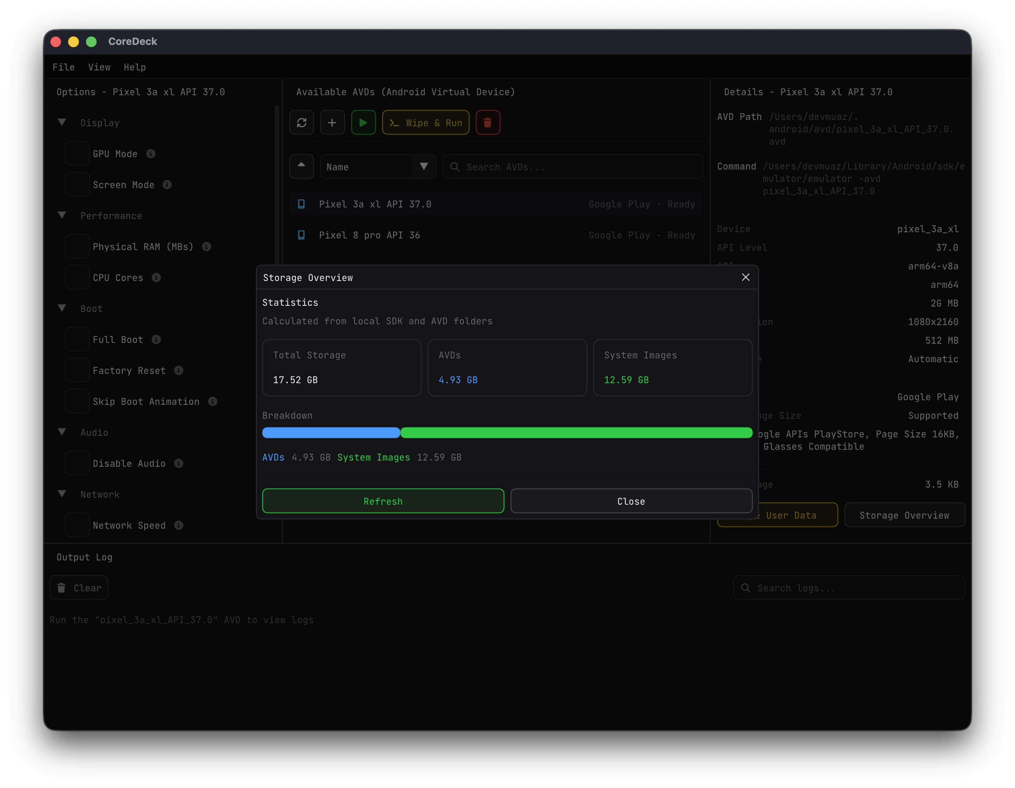1015x788 pixels.
Task: Select the Pixel 8 pro API 36 row
Action: [496, 235]
